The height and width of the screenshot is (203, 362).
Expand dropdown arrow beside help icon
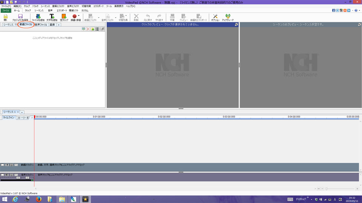(359, 11)
